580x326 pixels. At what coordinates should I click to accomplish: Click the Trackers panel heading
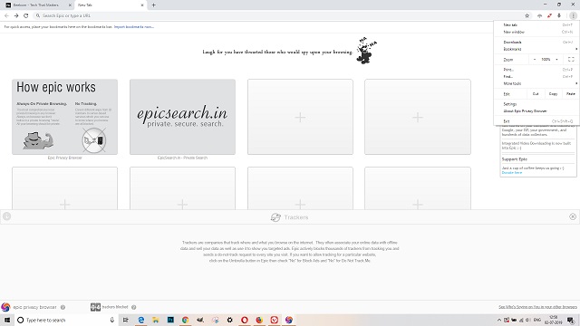point(290,217)
